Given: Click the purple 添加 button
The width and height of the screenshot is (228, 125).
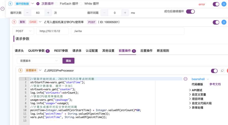Looking at the screenshot, I should [x=68, y=61].
